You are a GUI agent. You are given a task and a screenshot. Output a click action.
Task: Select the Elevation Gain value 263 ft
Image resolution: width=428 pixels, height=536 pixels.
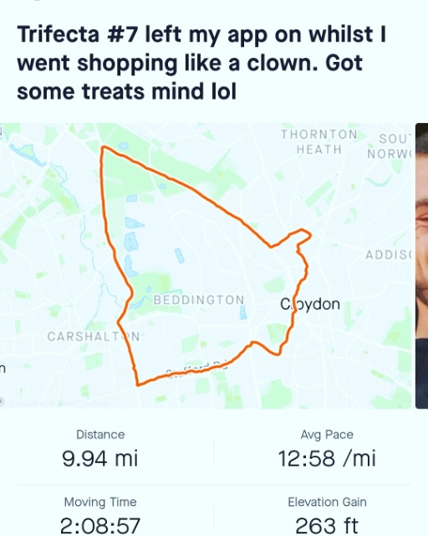(x=327, y=526)
